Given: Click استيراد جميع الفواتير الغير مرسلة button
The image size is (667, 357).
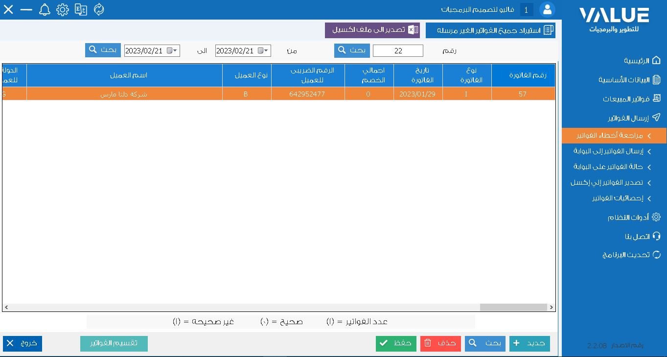Looking at the screenshot, I should 490,30.
